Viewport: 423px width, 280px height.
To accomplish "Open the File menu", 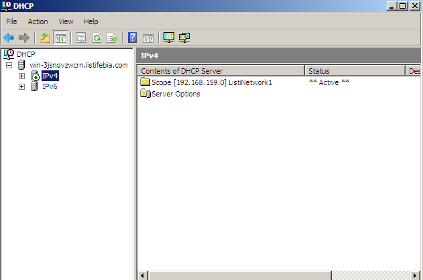I will 11,21.
